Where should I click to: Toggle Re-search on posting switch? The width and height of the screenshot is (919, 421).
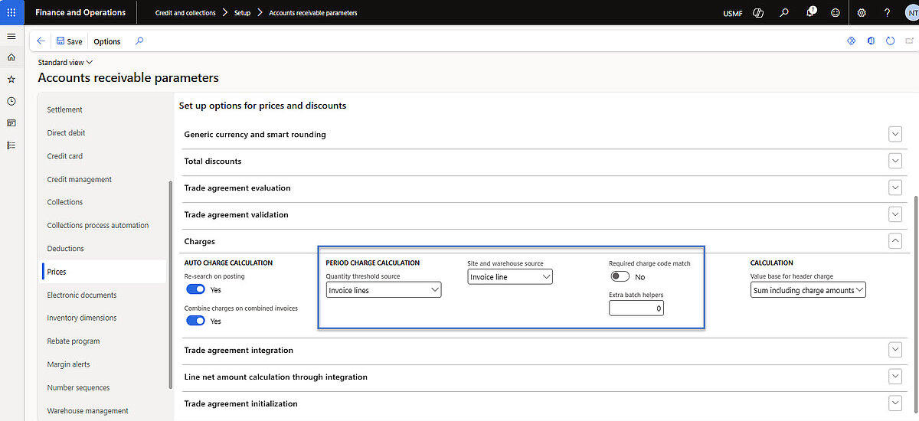pos(196,289)
